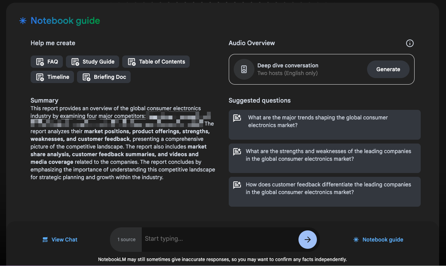This screenshot has width=446, height=266.
Task: Create a Briefing Doc
Action: 104,77
